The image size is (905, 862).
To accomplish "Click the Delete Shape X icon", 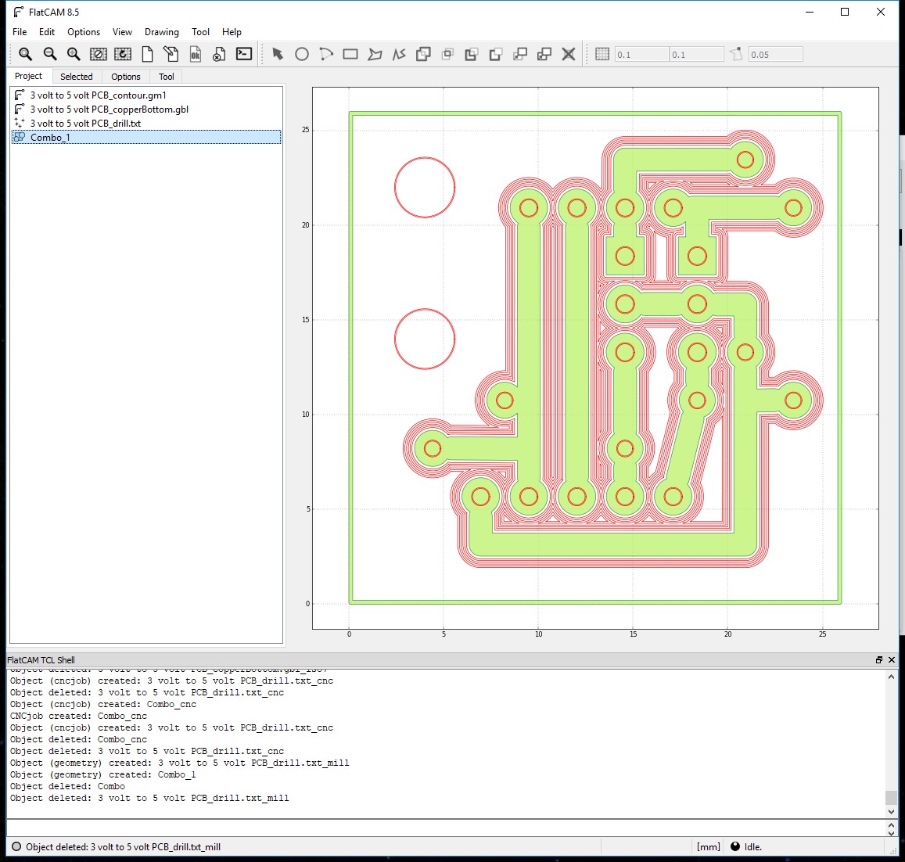I will click(x=569, y=54).
